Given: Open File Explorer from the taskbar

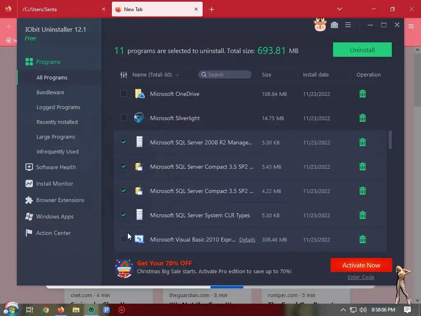Looking at the screenshot, I should tap(76, 310).
